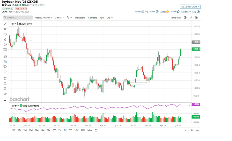Open the numbered annotation tool
Image resolution: width=232 pixels, height=141 pixels.
point(5,44)
